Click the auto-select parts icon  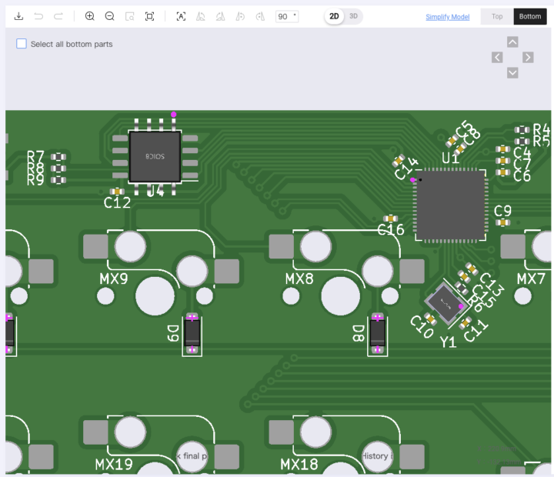click(x=181, y=16)
